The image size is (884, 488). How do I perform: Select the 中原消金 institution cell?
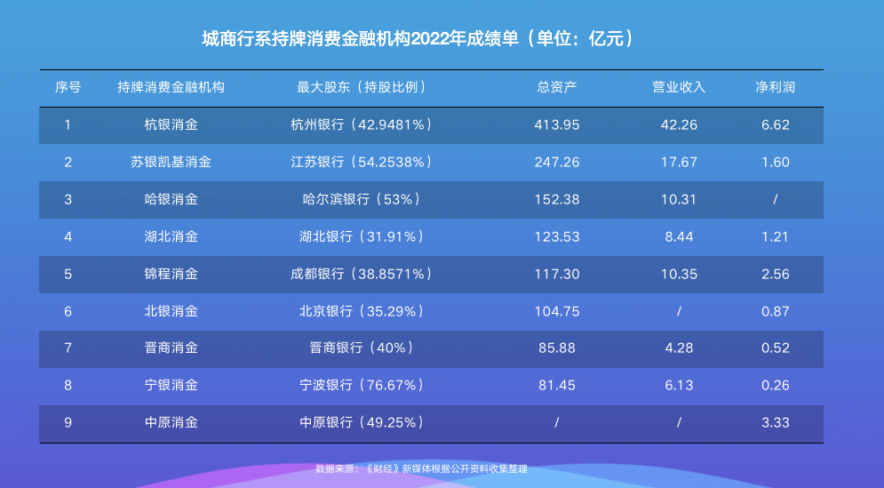click(x=171, y=422)
